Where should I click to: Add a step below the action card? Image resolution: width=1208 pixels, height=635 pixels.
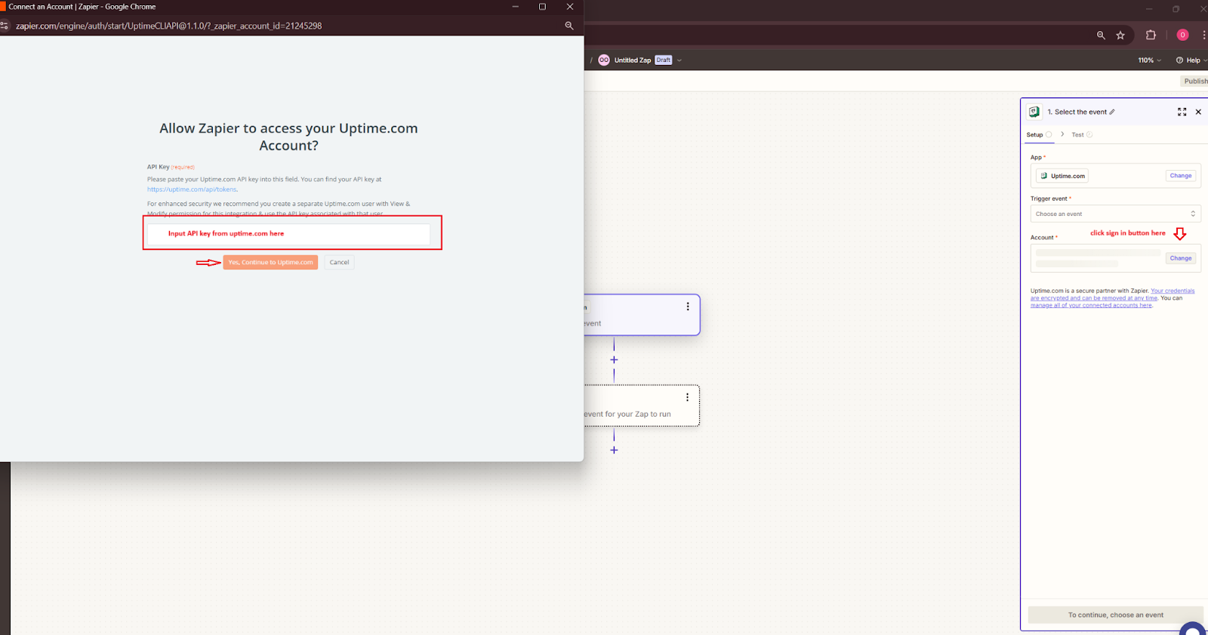point(614,450)
